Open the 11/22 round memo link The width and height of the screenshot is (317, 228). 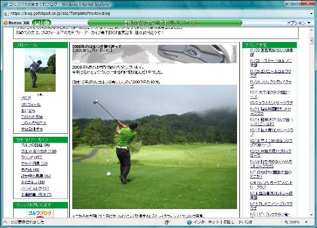point(271,63)
